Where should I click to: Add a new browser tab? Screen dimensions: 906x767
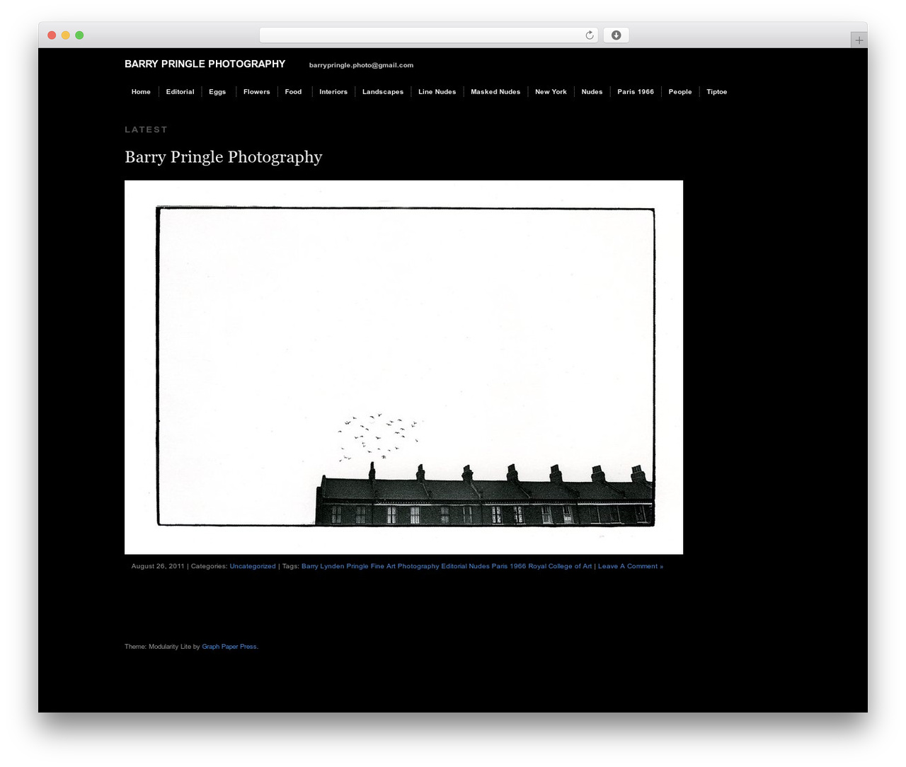(859, 40)
